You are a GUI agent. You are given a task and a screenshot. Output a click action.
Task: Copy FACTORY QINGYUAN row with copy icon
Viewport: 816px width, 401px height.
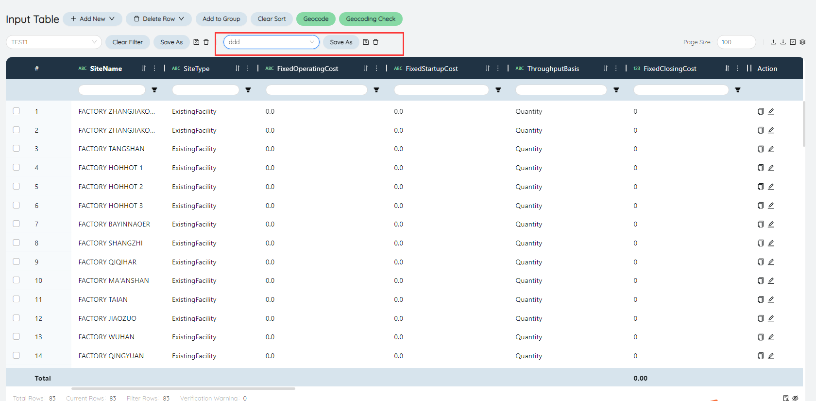(x=761, y=356)
